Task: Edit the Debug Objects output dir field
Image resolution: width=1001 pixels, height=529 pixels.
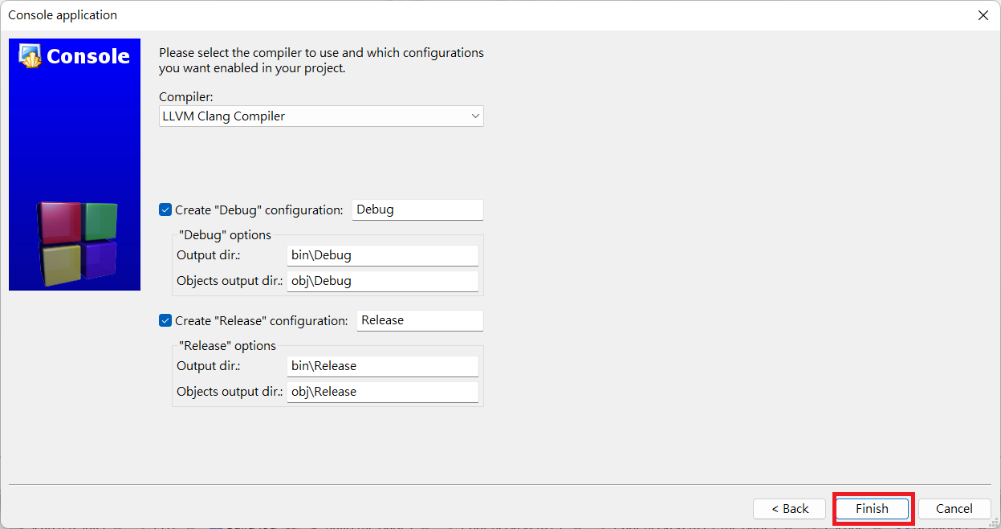Action: 383,281
